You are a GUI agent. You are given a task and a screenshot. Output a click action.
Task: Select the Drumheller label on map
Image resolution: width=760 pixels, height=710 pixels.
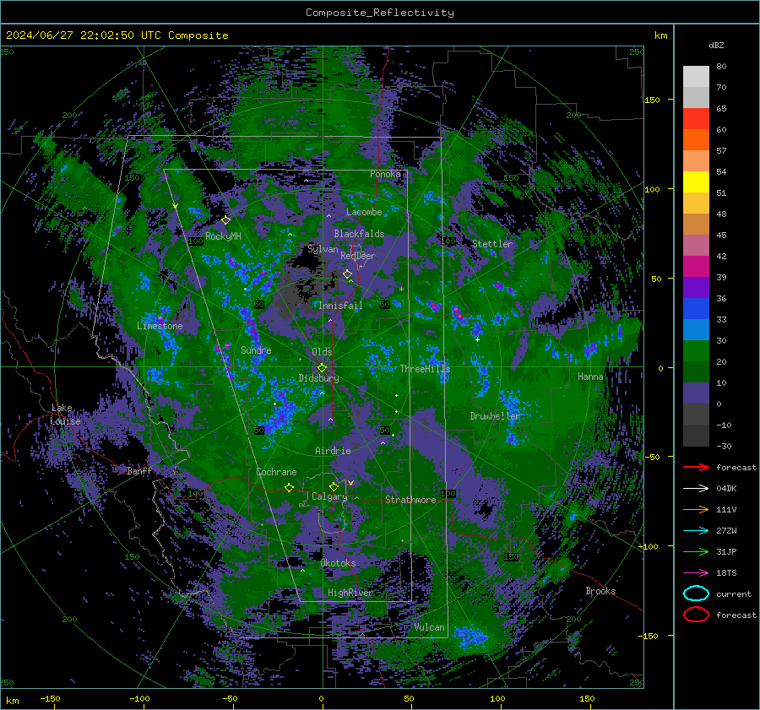click(x=494, y=416)
